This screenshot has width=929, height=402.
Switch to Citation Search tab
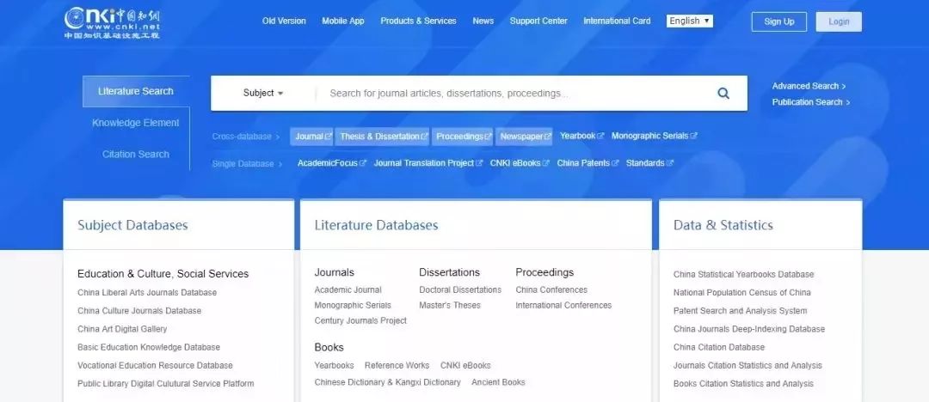click(x=136, y=155)
